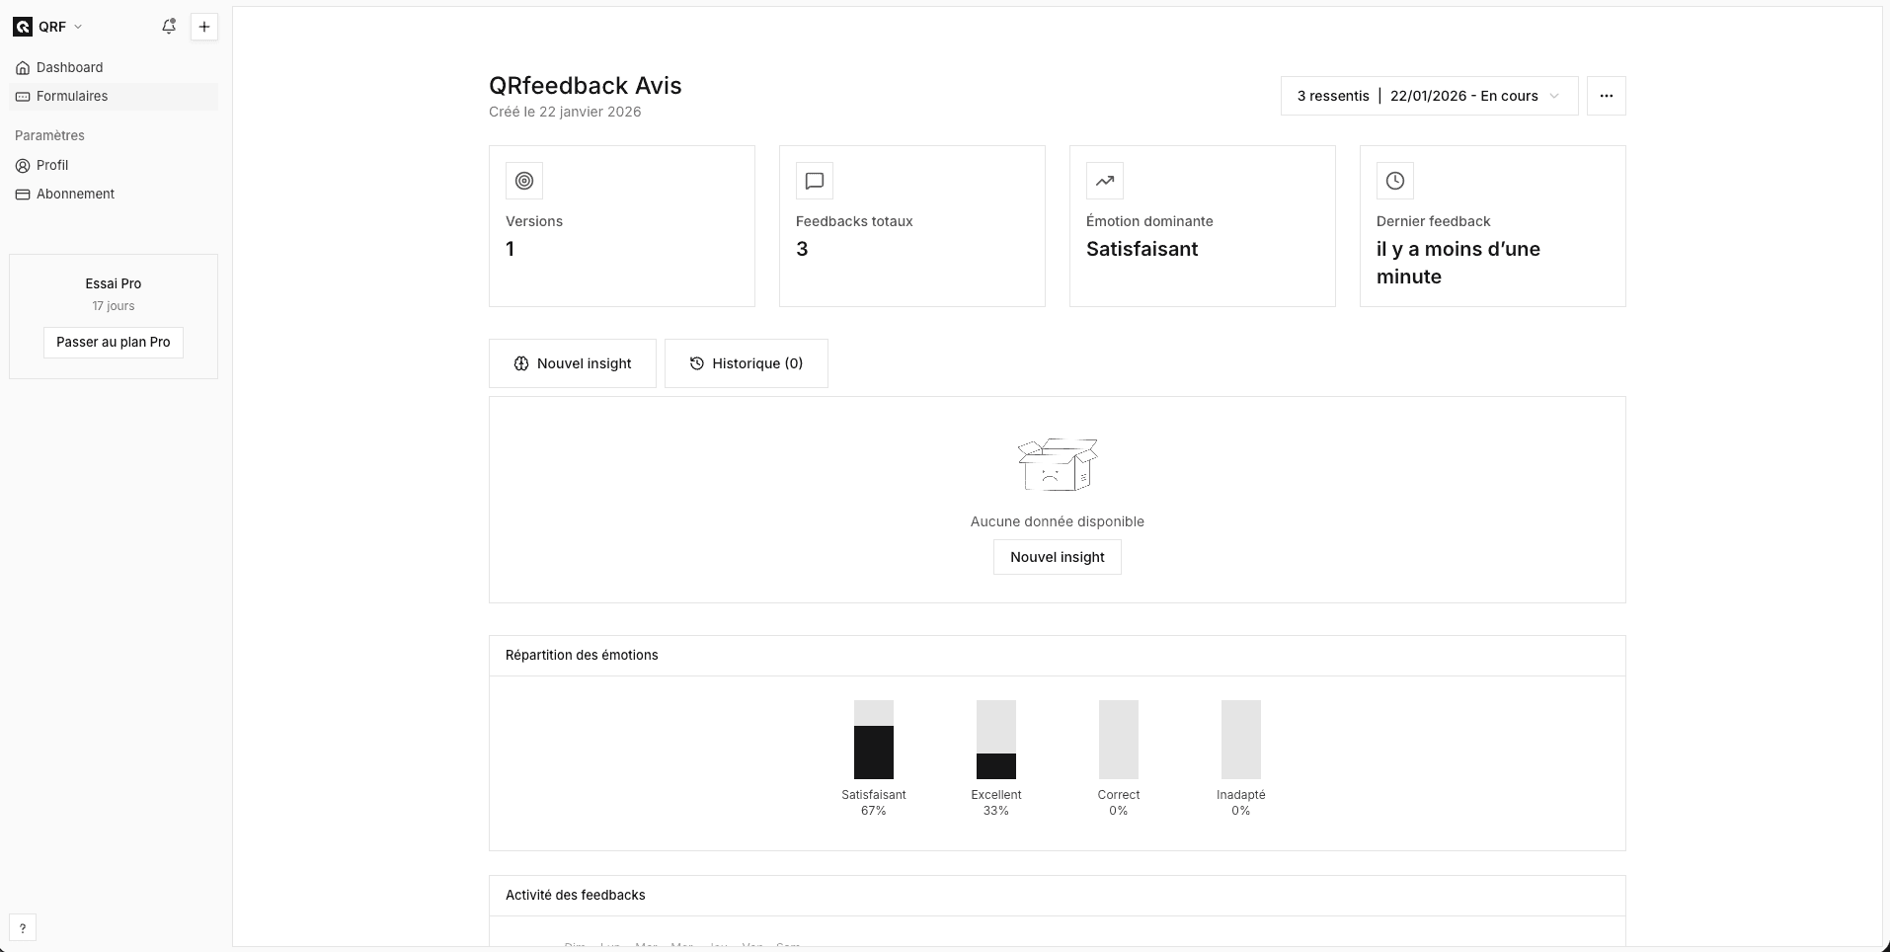
Task: Expand the QRF workspace switcher chevron
Action: click(79, 27)
